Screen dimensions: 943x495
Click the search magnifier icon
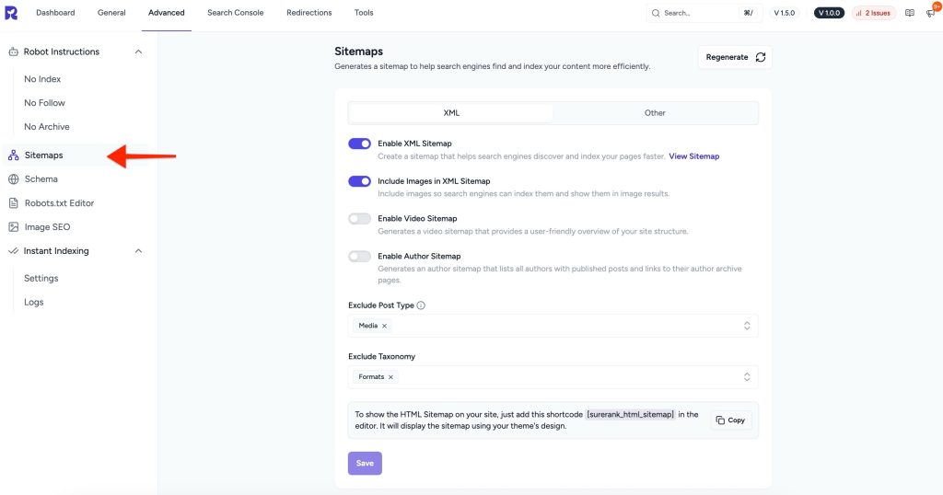click(656, 13)
